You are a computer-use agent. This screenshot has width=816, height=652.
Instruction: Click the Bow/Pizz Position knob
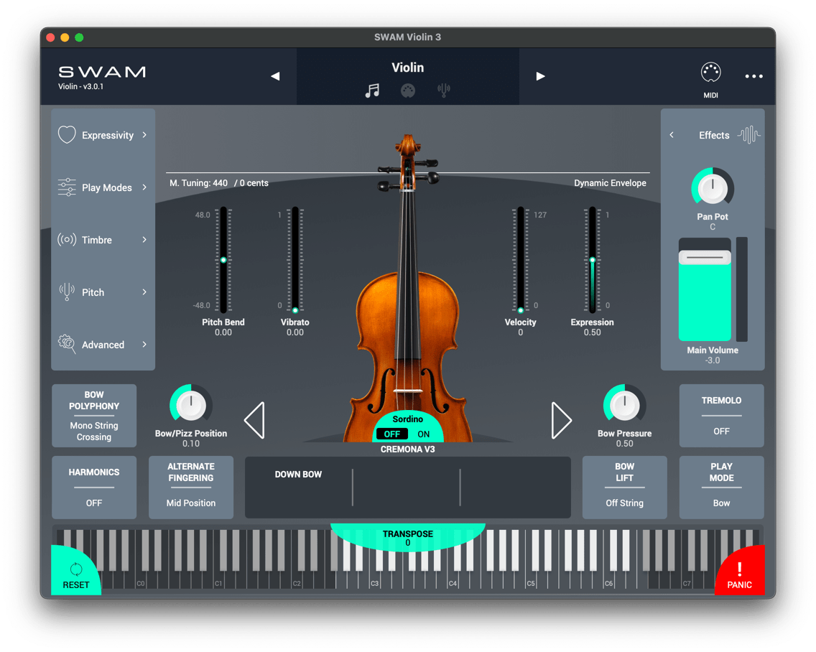[191, 406]
